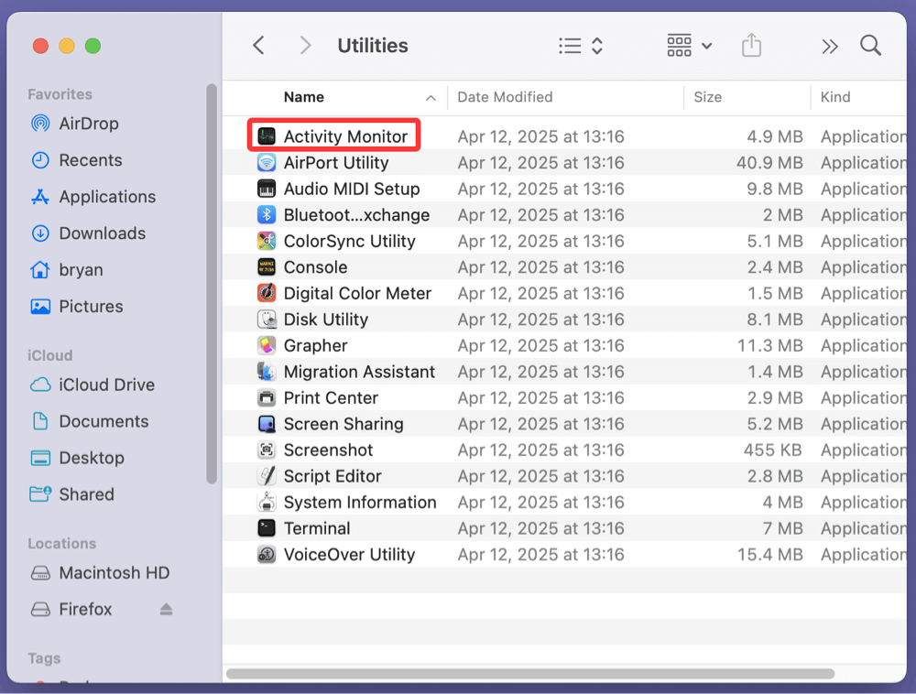Viewport: 916px width, 694px height.
Task: Open the item grouping dropdown
Action: pos(688,45)
